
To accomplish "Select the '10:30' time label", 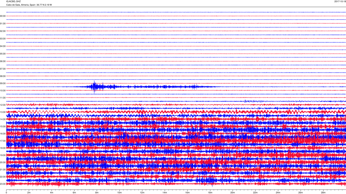I will pyautogui.click(x=3, y=91).
